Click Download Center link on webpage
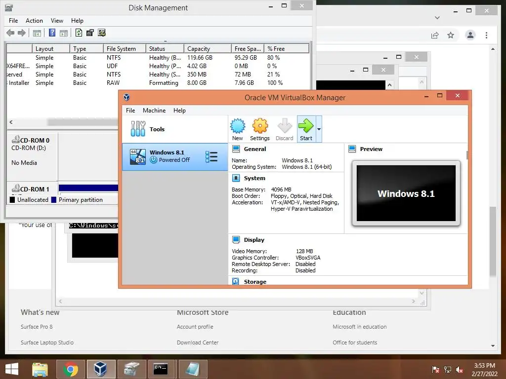 198,342
